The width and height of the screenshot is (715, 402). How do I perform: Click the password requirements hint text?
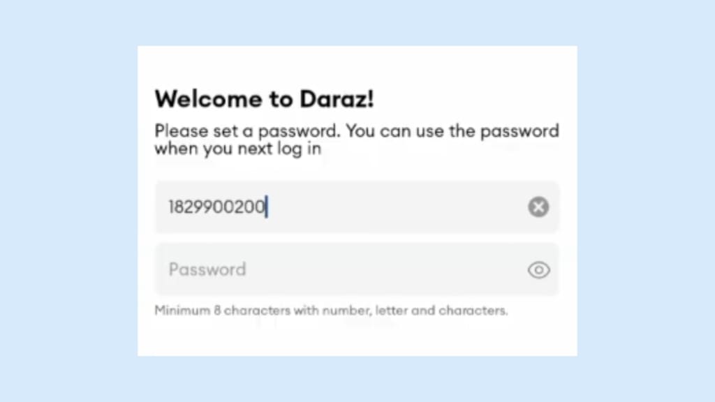tap(330, 310)
